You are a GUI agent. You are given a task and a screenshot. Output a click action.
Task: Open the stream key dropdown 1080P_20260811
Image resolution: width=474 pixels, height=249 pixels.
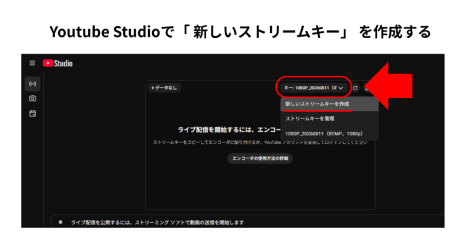tap(313, 88)
